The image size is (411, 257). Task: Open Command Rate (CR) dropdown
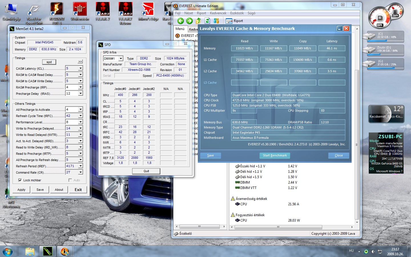click(x=80, y=172)
